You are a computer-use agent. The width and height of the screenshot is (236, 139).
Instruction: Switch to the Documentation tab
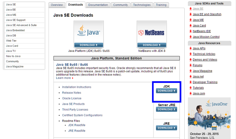pos(98,5)
